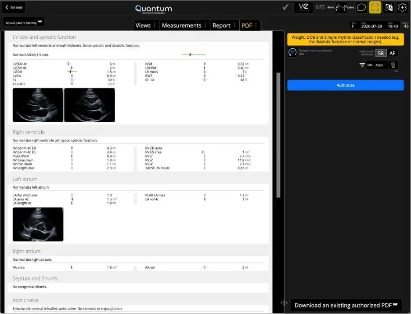Click the ECG waveform icon
411x314 pixels.
[341, 7]
